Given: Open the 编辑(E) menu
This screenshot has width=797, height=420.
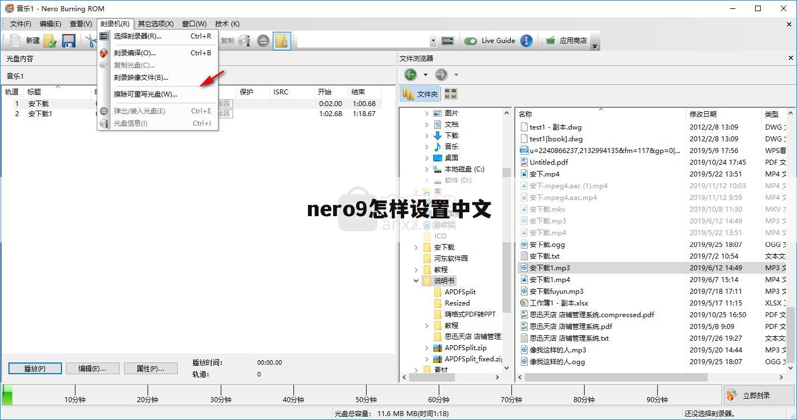Looking at the screenshot, I should (50, 24).
